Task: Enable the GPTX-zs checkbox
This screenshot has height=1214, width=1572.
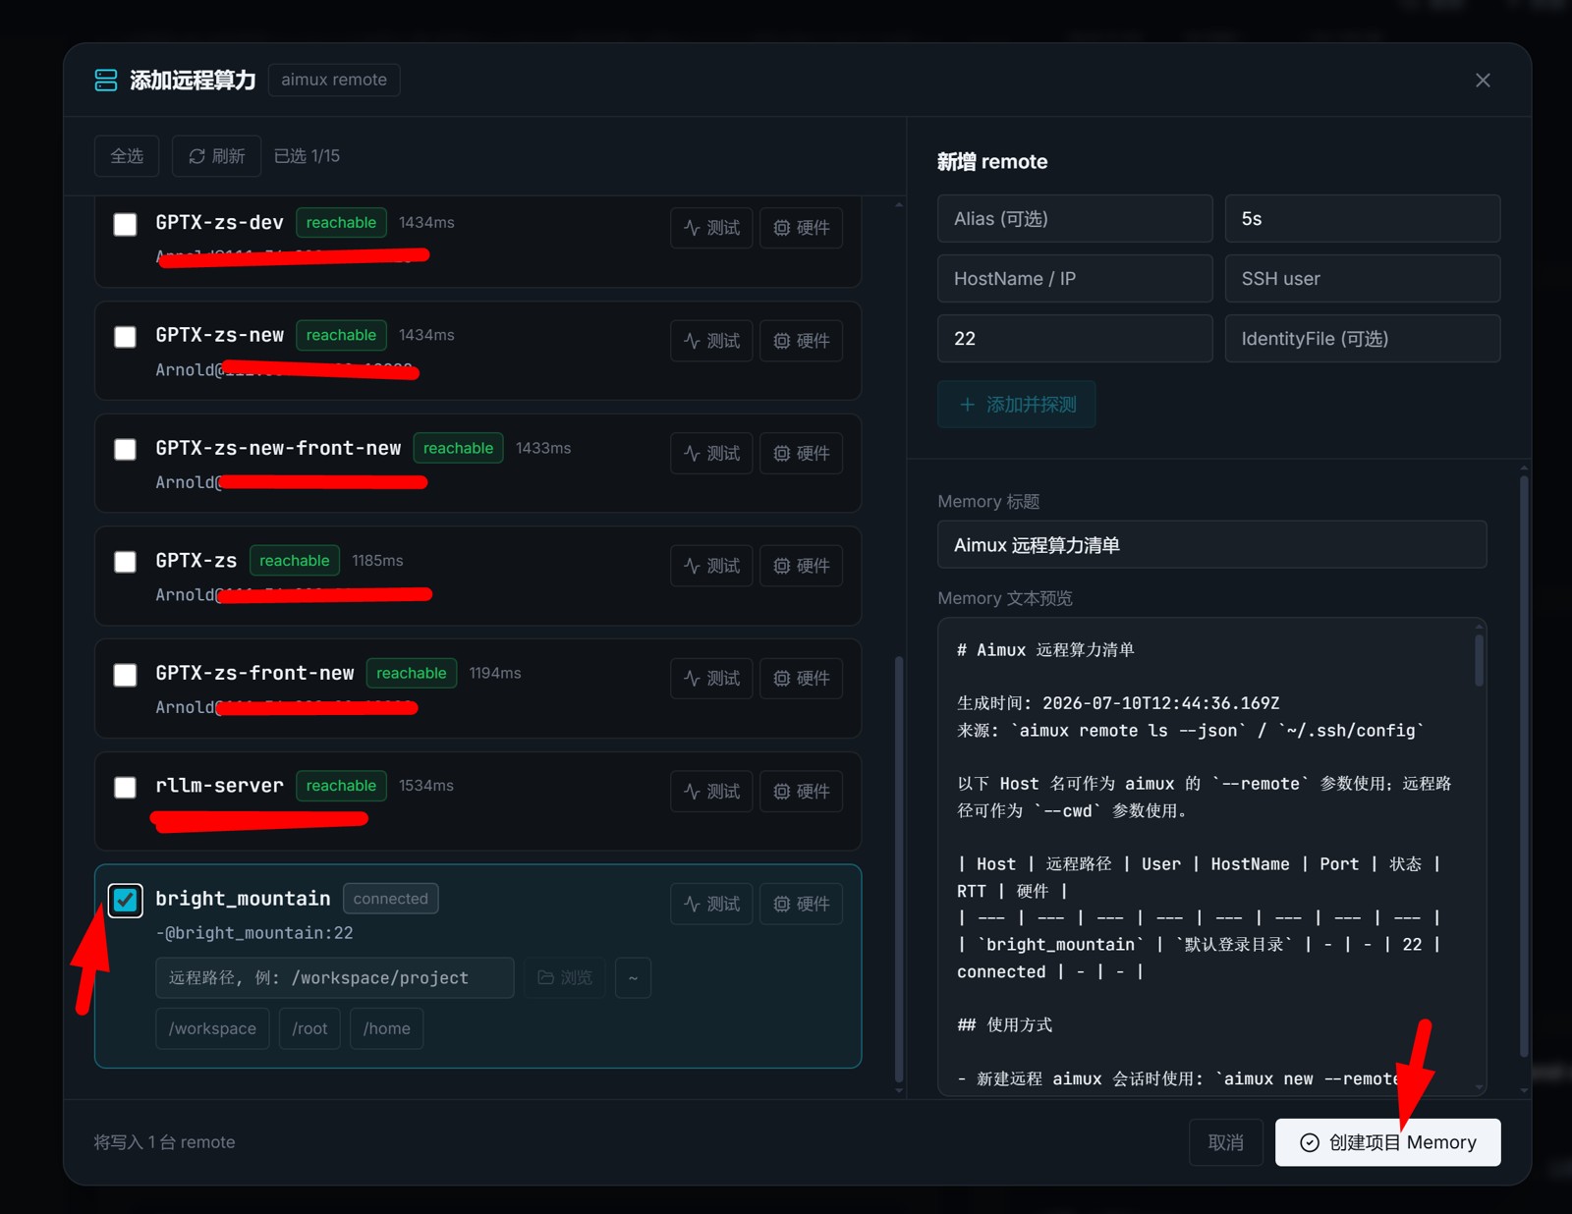Action: click(125, 562)
